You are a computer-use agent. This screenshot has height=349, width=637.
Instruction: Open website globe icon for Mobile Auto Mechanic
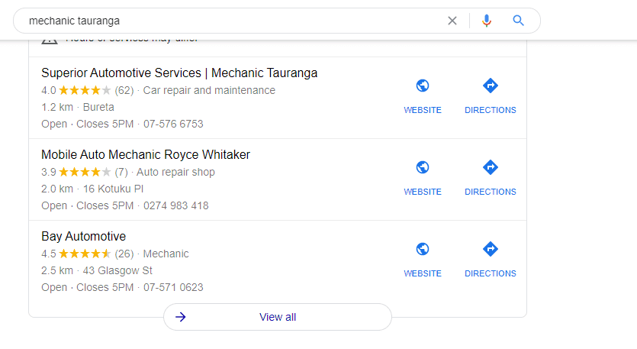pos(423,167)
